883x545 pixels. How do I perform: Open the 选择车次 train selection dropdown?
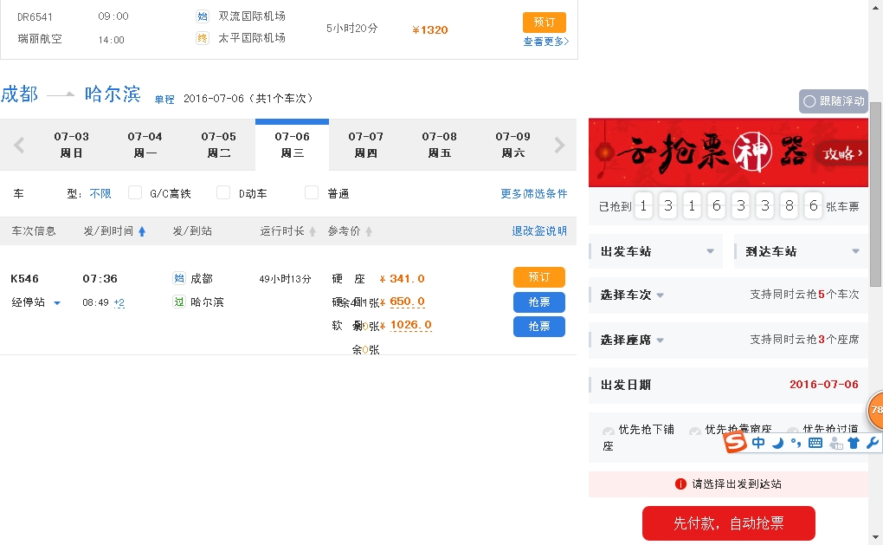point(632,295)
